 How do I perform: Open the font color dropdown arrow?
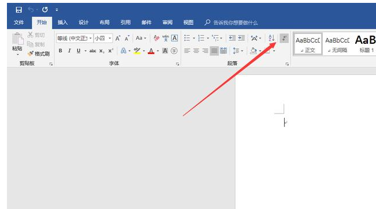tap(158, 51)
